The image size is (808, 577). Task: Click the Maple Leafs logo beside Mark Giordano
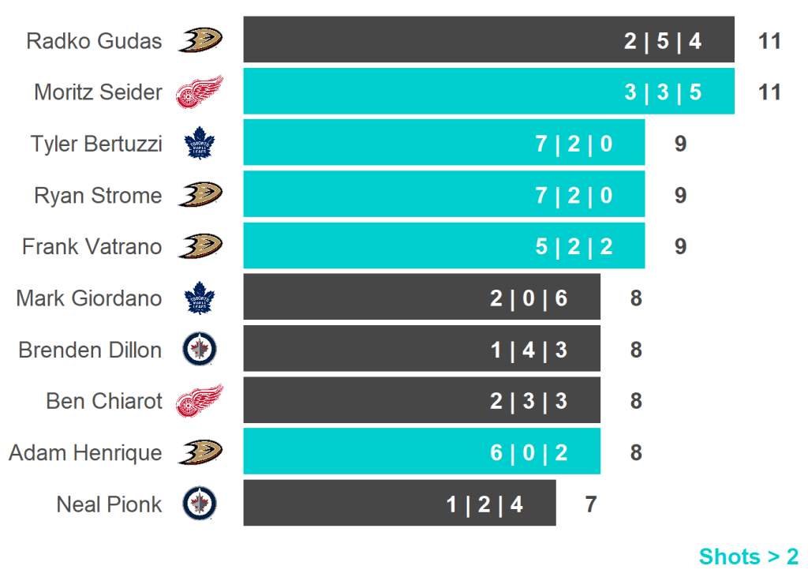[x=199, y=298]
